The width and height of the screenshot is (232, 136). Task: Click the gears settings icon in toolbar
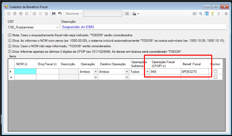[200, 14]
